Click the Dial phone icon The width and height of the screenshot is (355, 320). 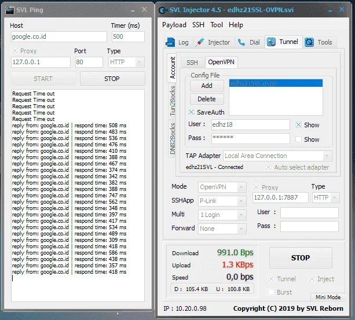(x=241, y=42)
